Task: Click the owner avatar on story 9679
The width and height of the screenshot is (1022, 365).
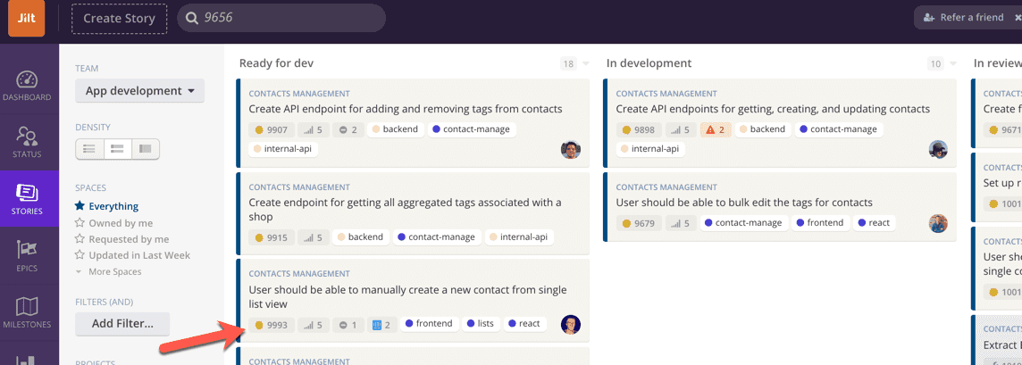Action: [x=937, y=223]
